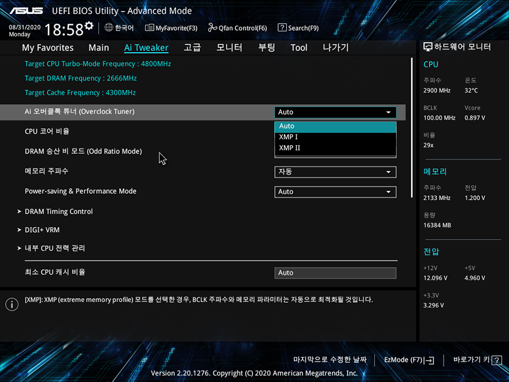Click Target DRAM Frequency : 2666MHz text
The image size is (509, 382).
click(80, 78)
